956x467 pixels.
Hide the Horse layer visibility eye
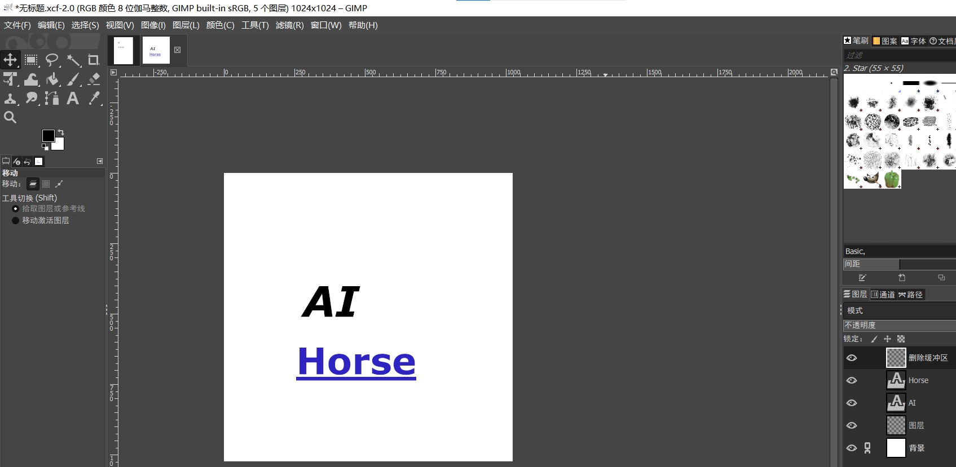tap(852, 380)
